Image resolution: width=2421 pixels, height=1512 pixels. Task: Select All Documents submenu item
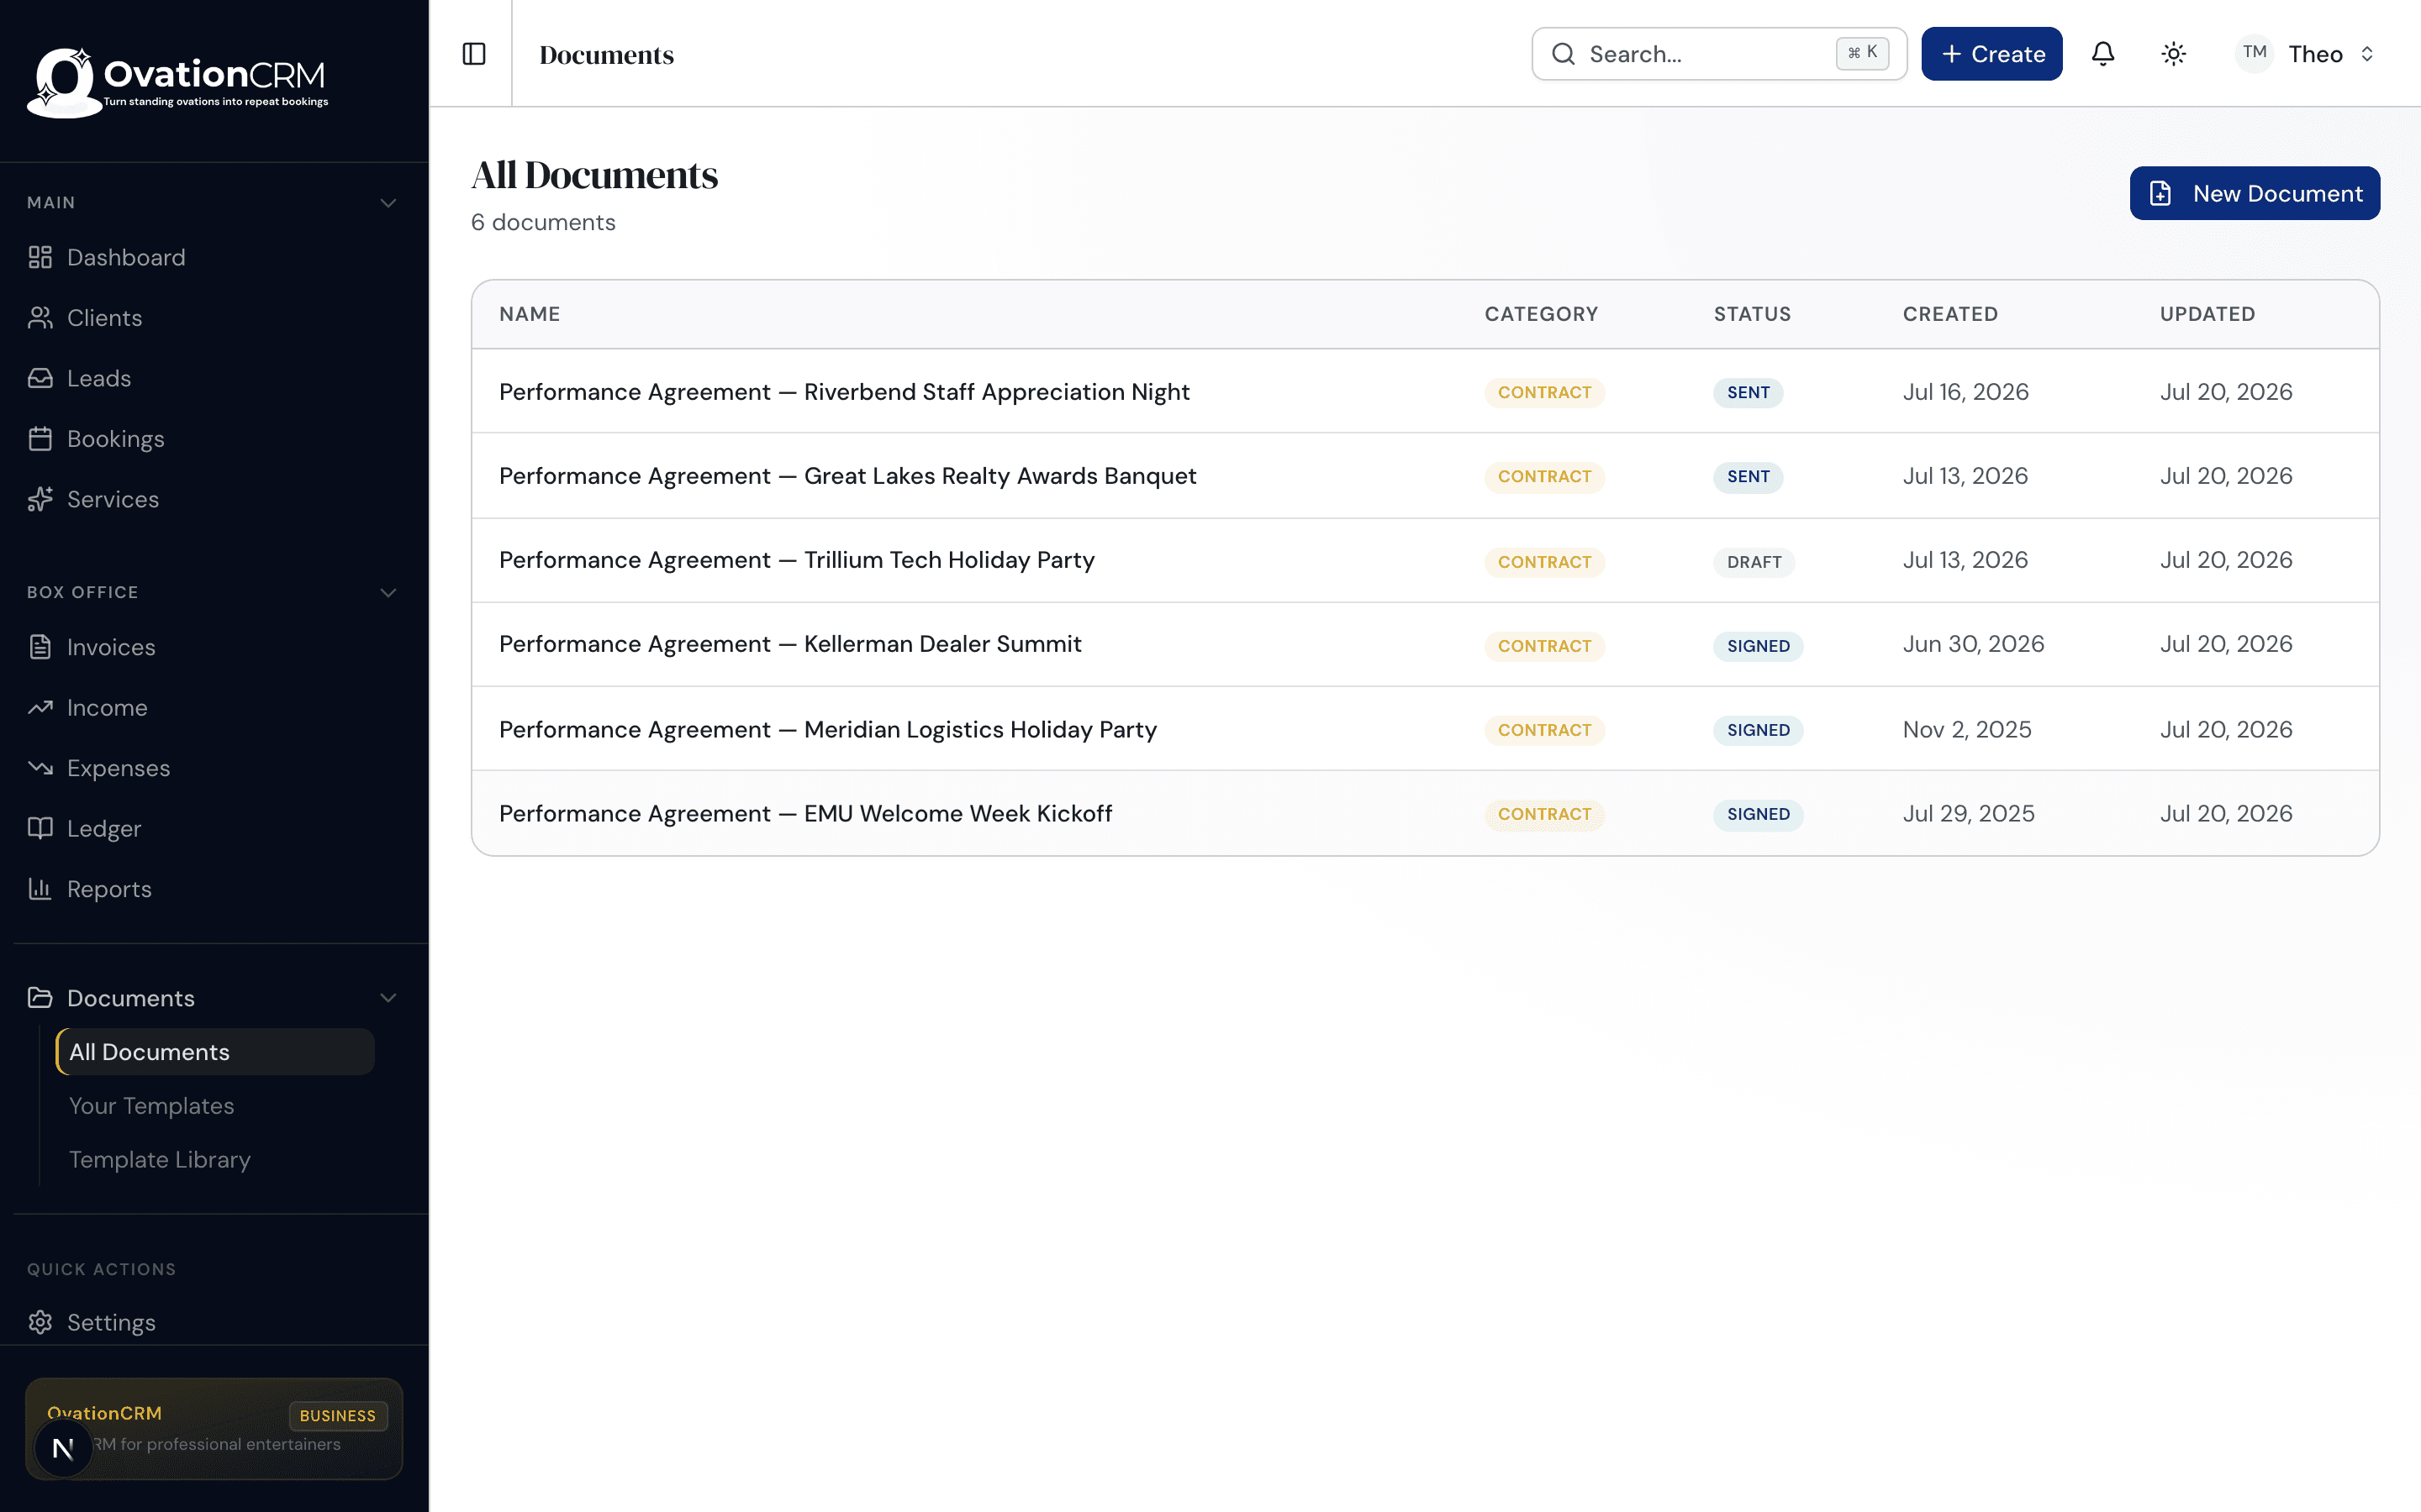coord(215,1052)
